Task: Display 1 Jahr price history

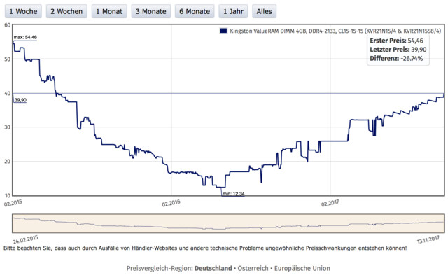Action: click(x=233, y=11)
